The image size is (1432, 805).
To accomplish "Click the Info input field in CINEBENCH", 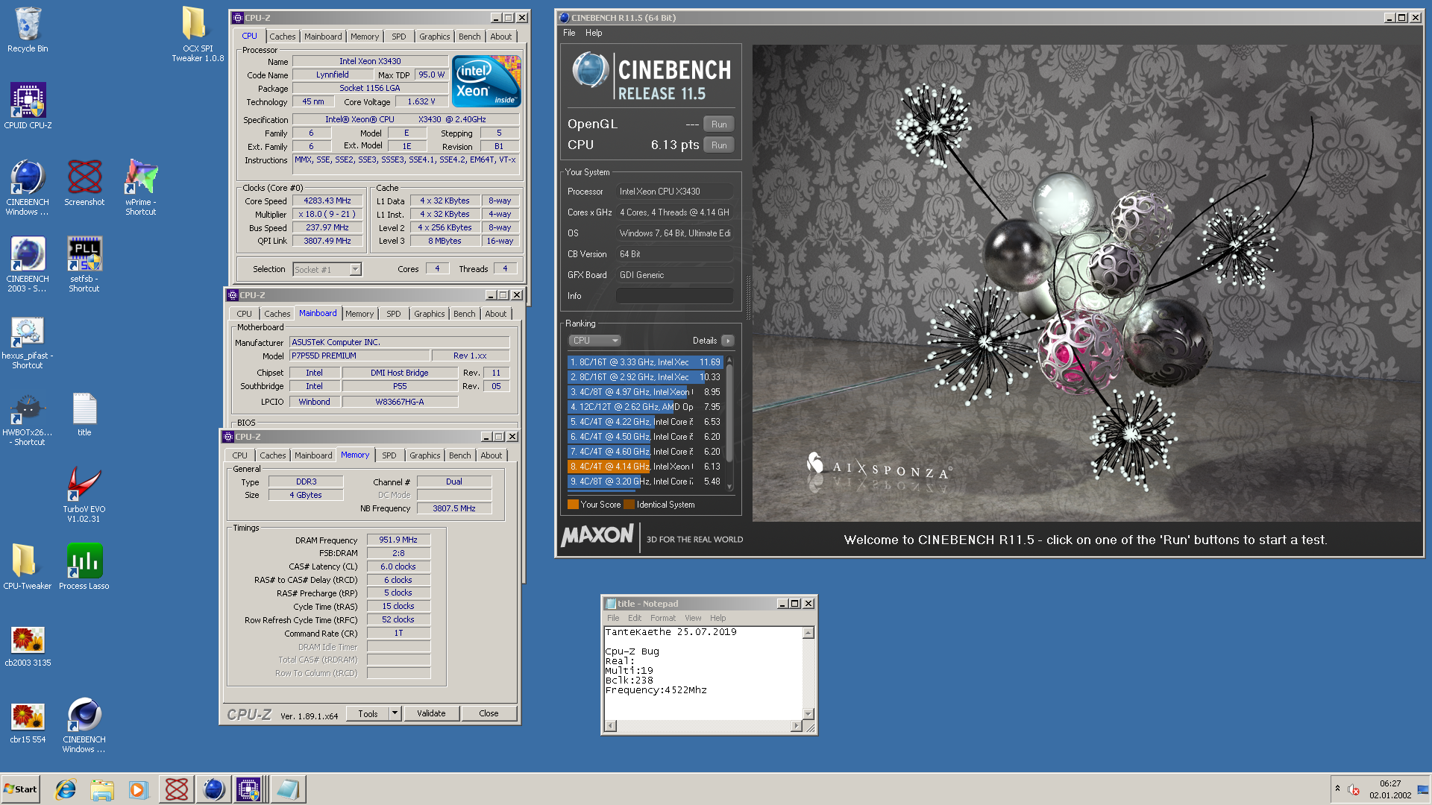I will point(674,296).
